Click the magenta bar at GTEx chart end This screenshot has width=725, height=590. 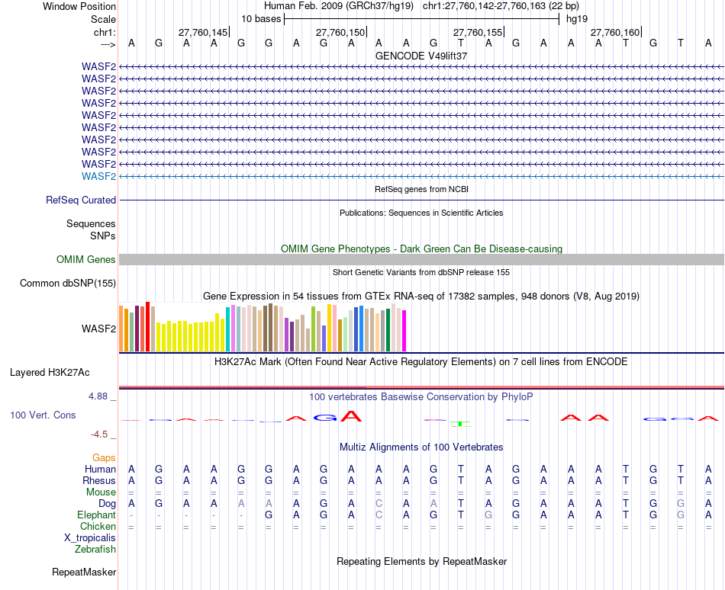point(404,331)
